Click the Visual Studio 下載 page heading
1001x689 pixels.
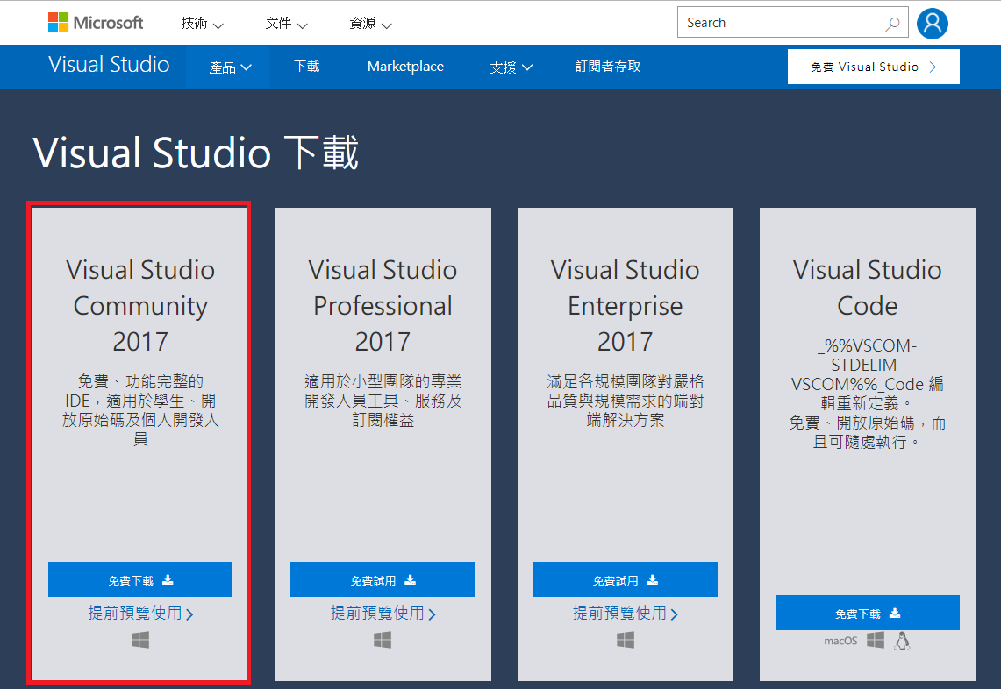(196, 153)
